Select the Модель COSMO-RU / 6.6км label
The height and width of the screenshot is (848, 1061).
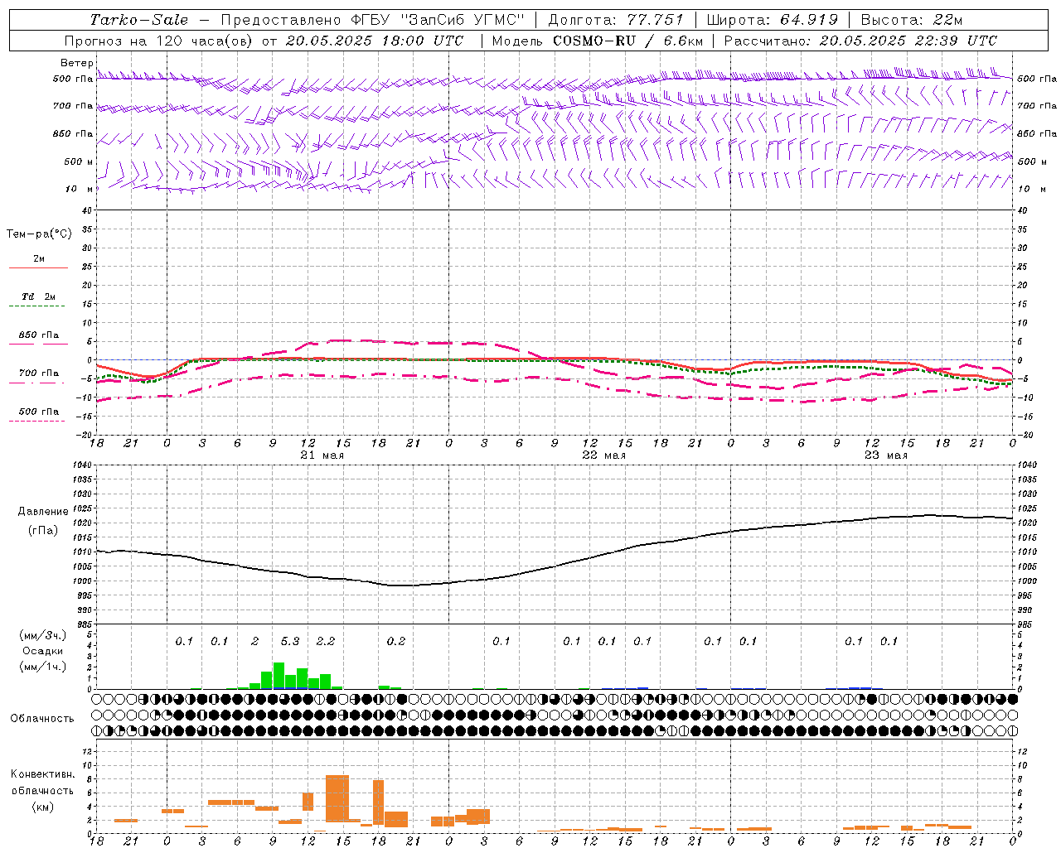[x=598, y=41]
